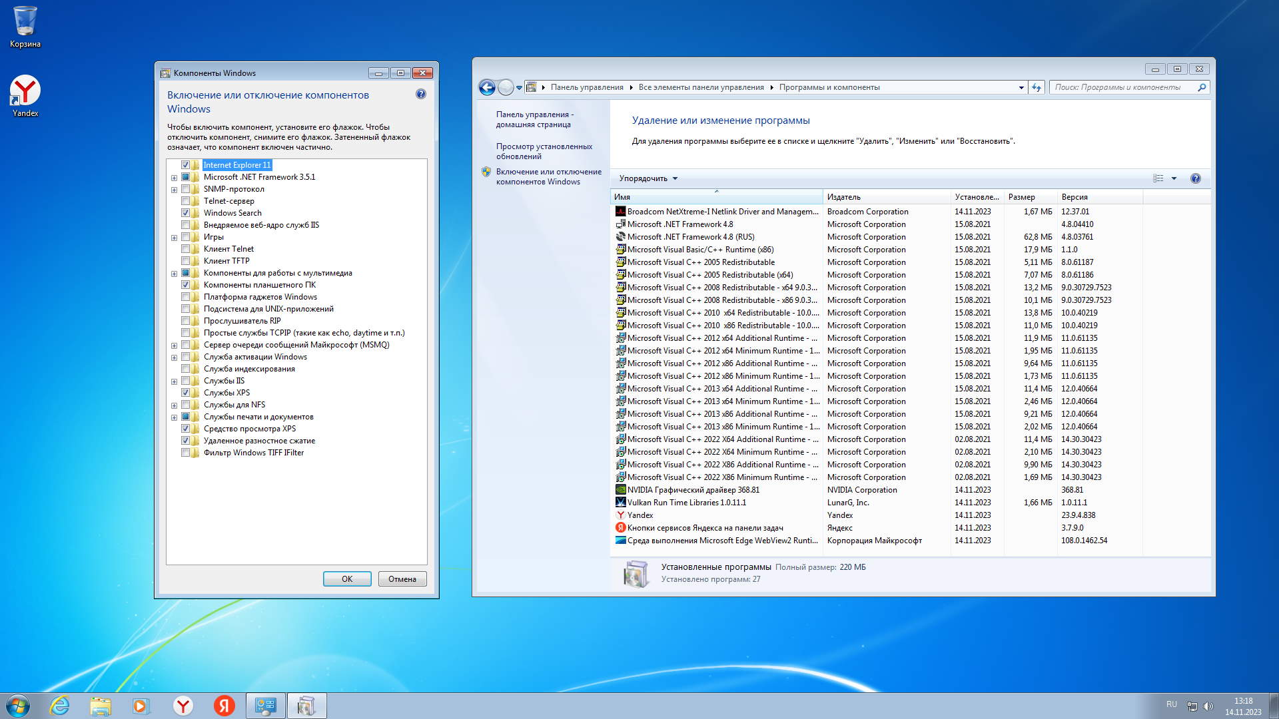Click the Back navigation arrow button
The height and width of the screenshot is (719, 1279).
487,87
